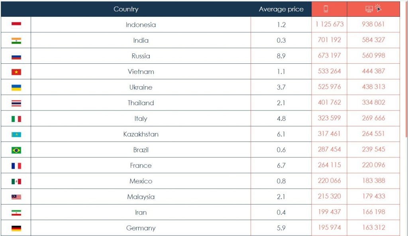Viewport: 408px width, 236px height.
Task: Select the Thailand country name
Action: coord(141,103)
